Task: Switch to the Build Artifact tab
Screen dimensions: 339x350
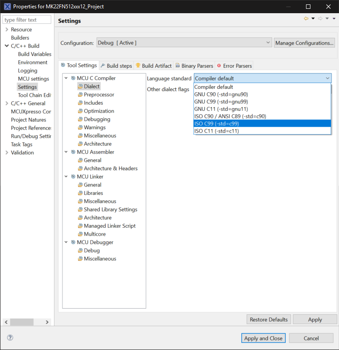Action: (x=153, y=66)
